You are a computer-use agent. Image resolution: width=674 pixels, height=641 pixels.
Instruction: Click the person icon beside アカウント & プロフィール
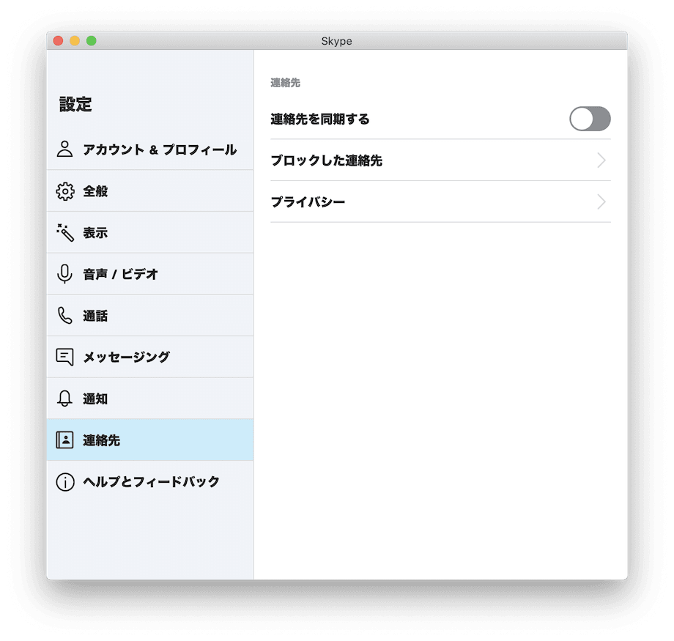pyautogui.click(x=65, y=149)
